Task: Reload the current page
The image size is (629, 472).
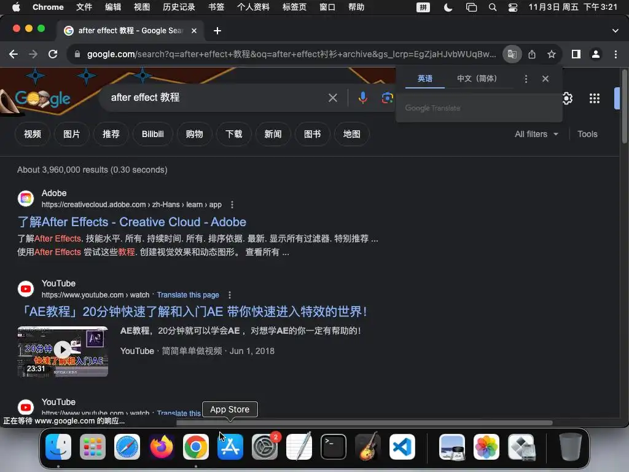Action: pos(53,54)
